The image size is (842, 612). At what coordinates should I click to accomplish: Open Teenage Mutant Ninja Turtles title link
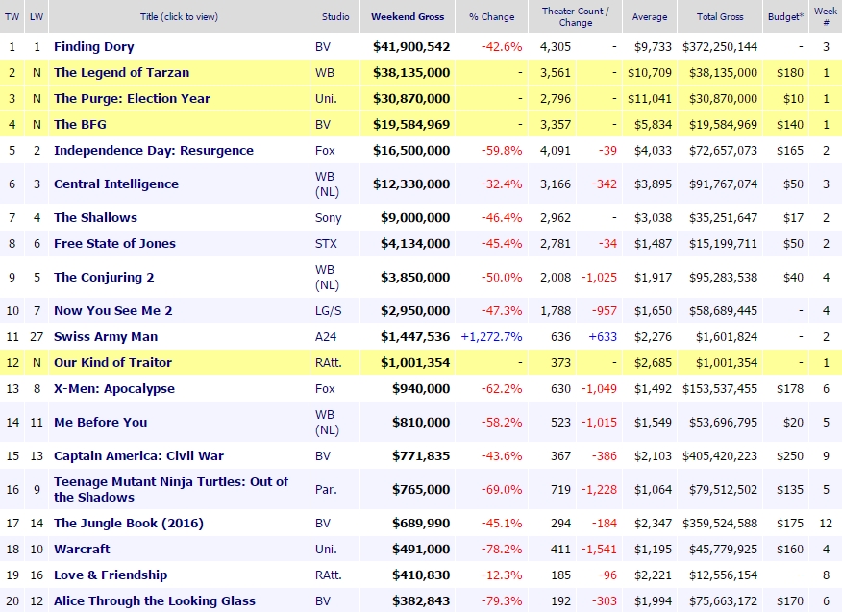click(171, 489)
